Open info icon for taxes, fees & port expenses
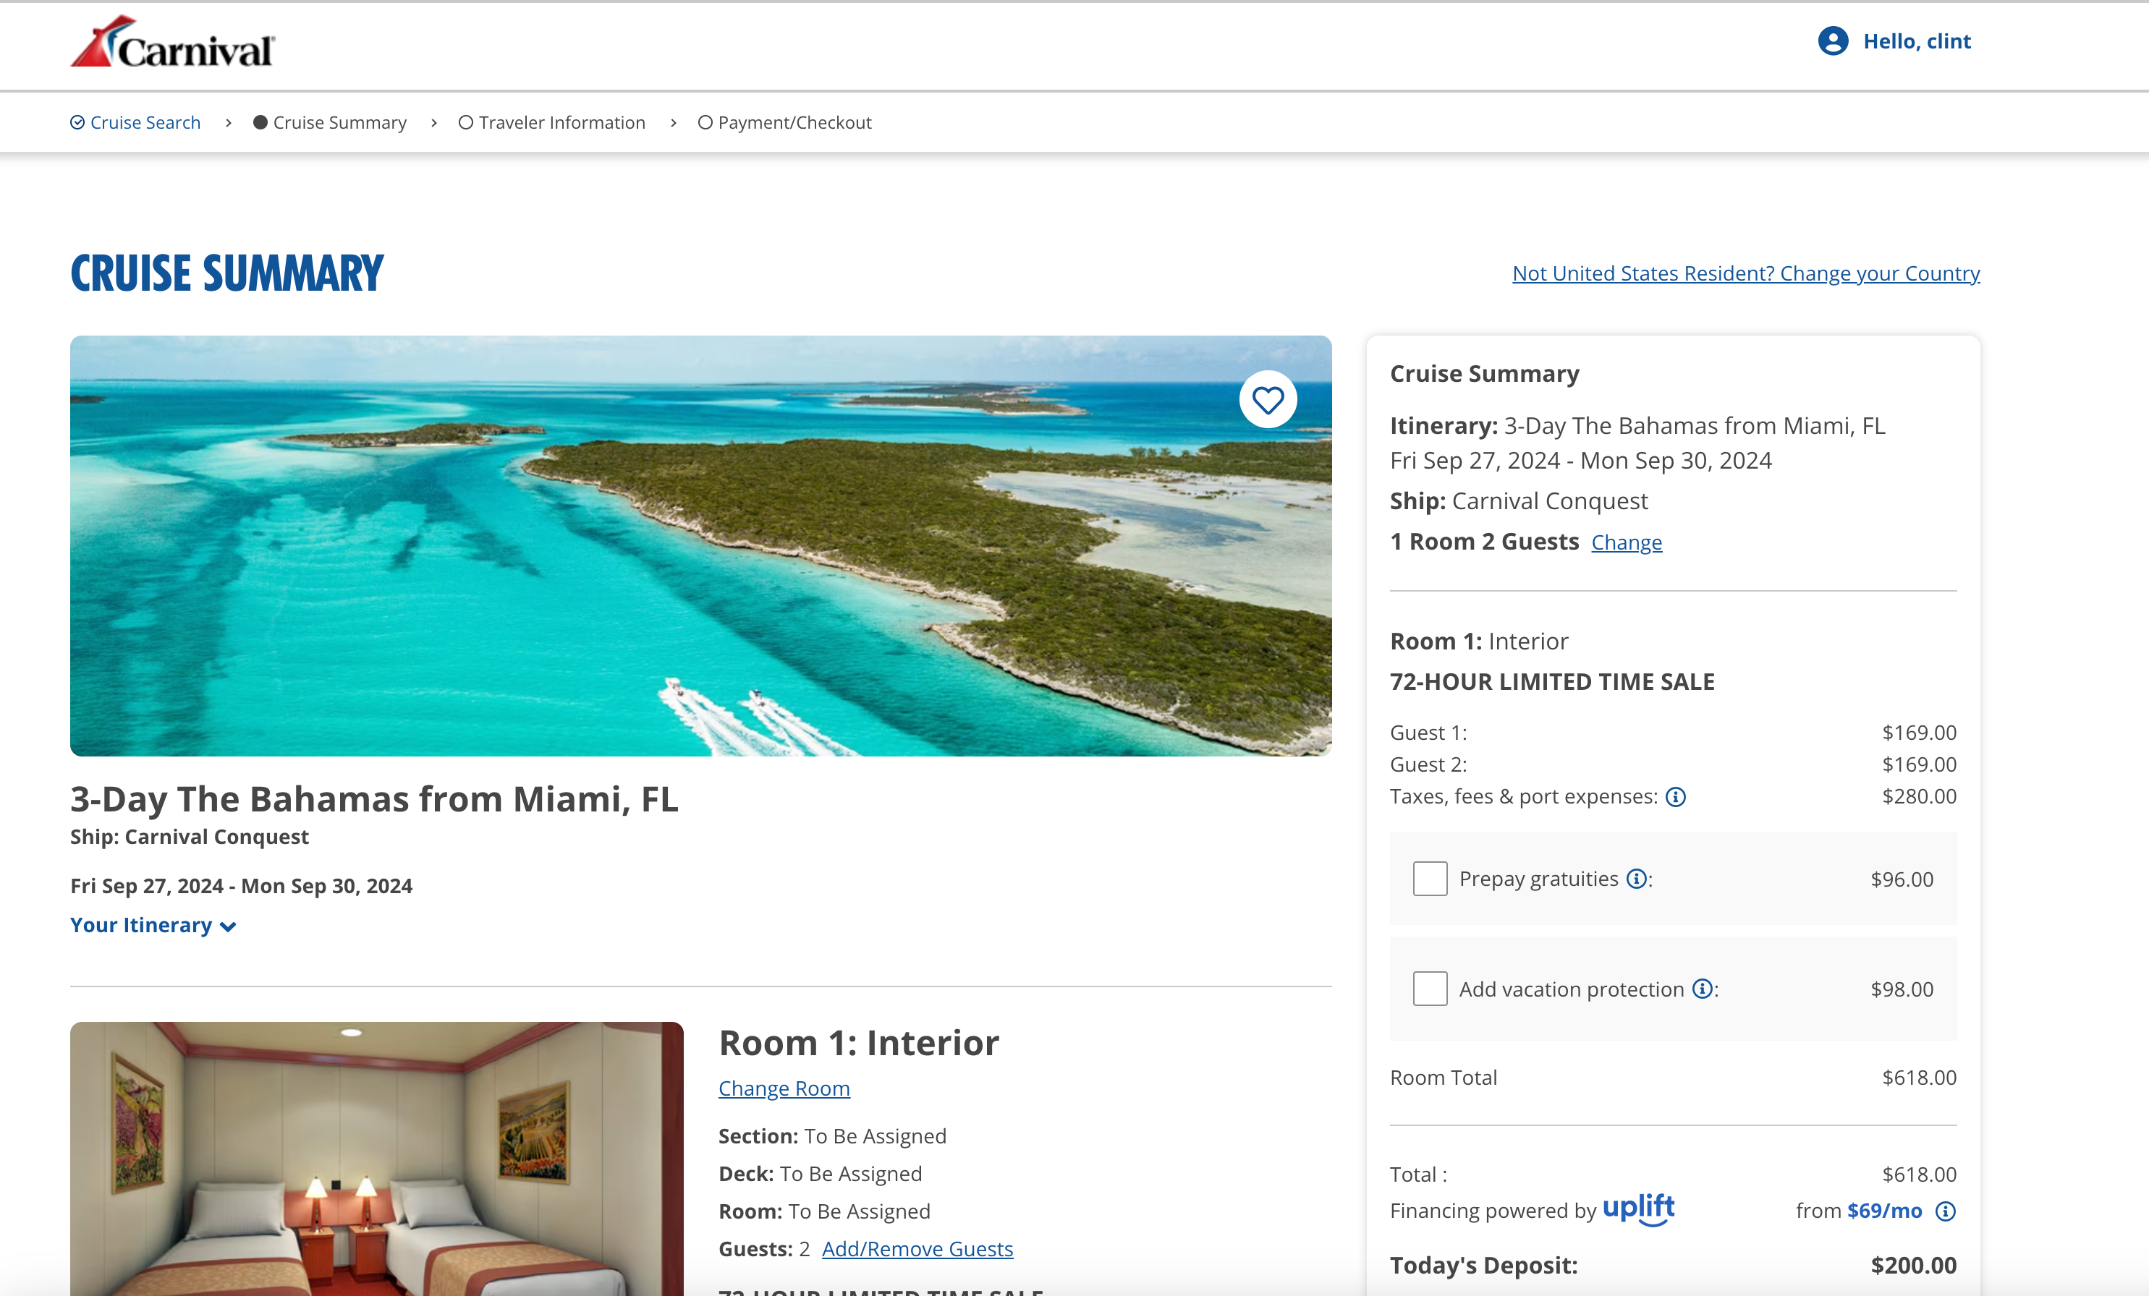The height and width of the screenshot is (1296, 2149). click(x=1675, y=796)
